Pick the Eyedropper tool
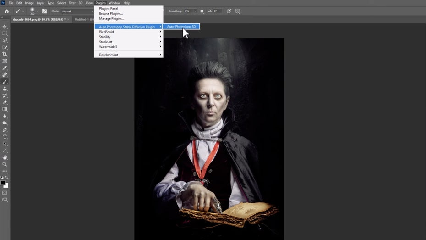426x240 pixels. 5,67
